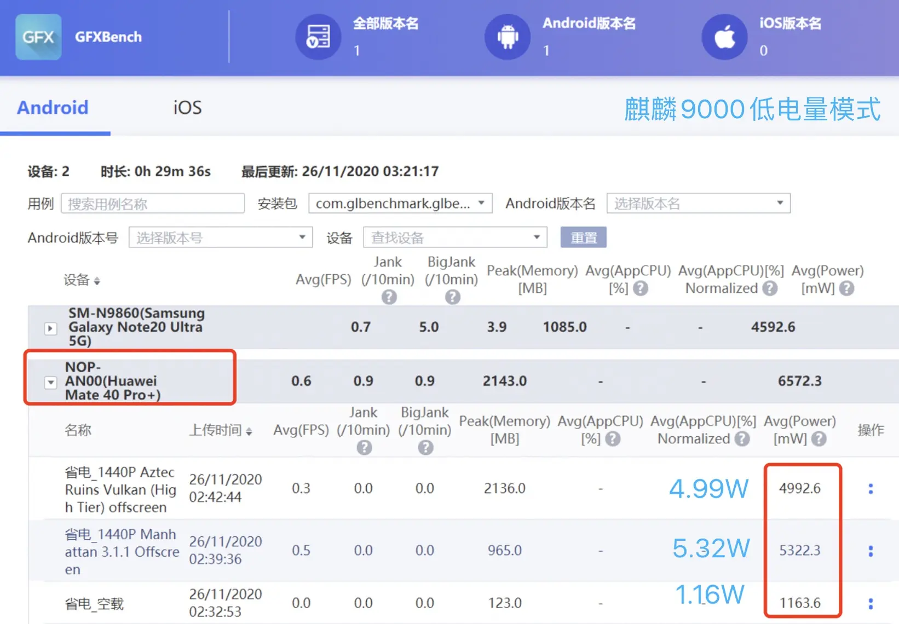Open the 安装包 package dropdown
The width and height of the screenshot is (899, 624).
coord(401,204)
